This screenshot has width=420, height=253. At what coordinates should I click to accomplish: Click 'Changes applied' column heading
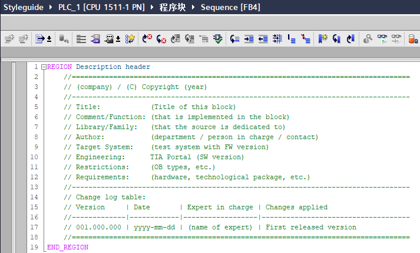[x=296, y=207]
